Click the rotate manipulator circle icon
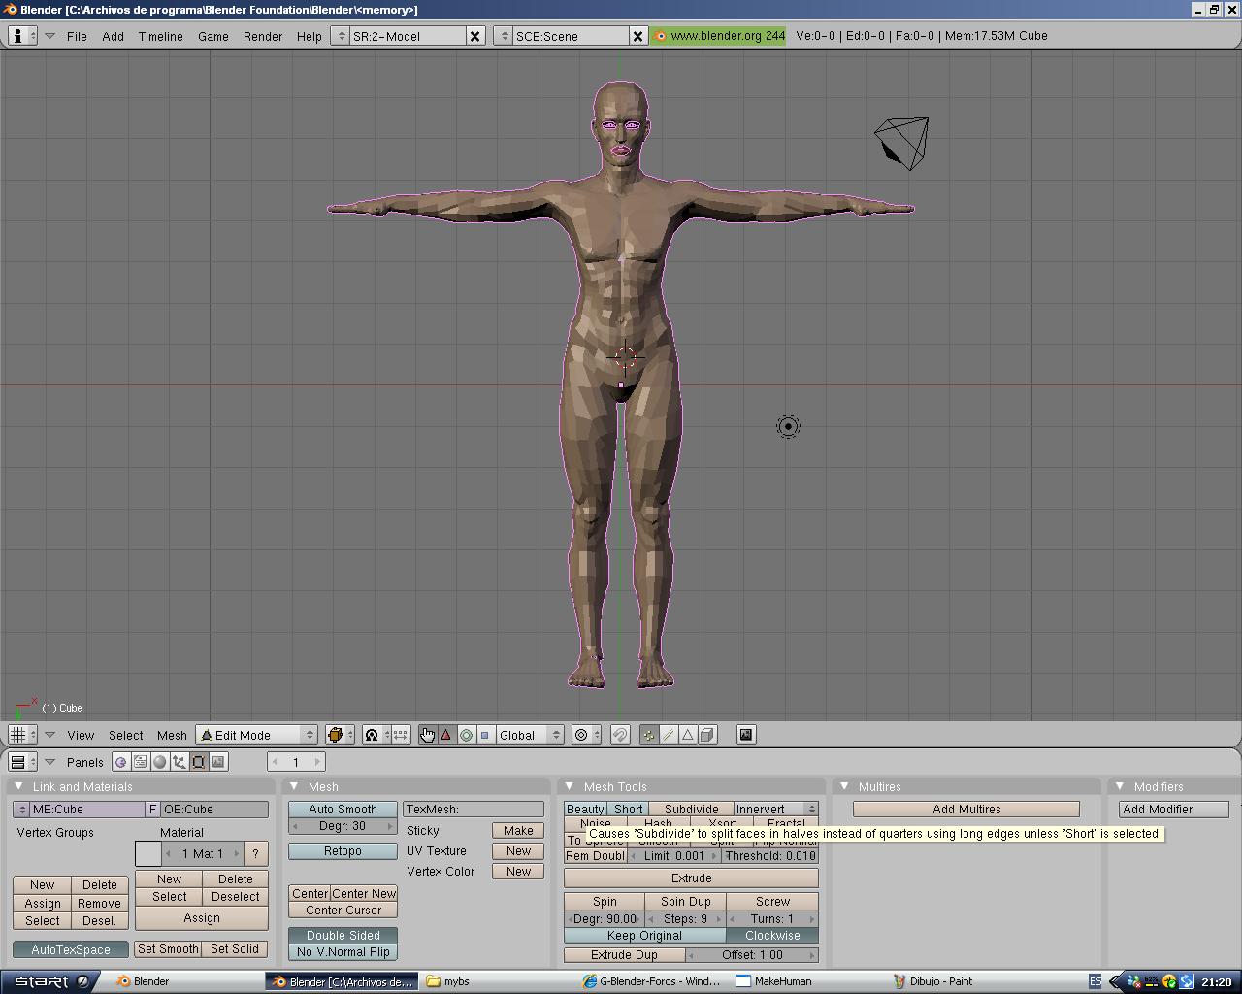 [x=466, y=735]
